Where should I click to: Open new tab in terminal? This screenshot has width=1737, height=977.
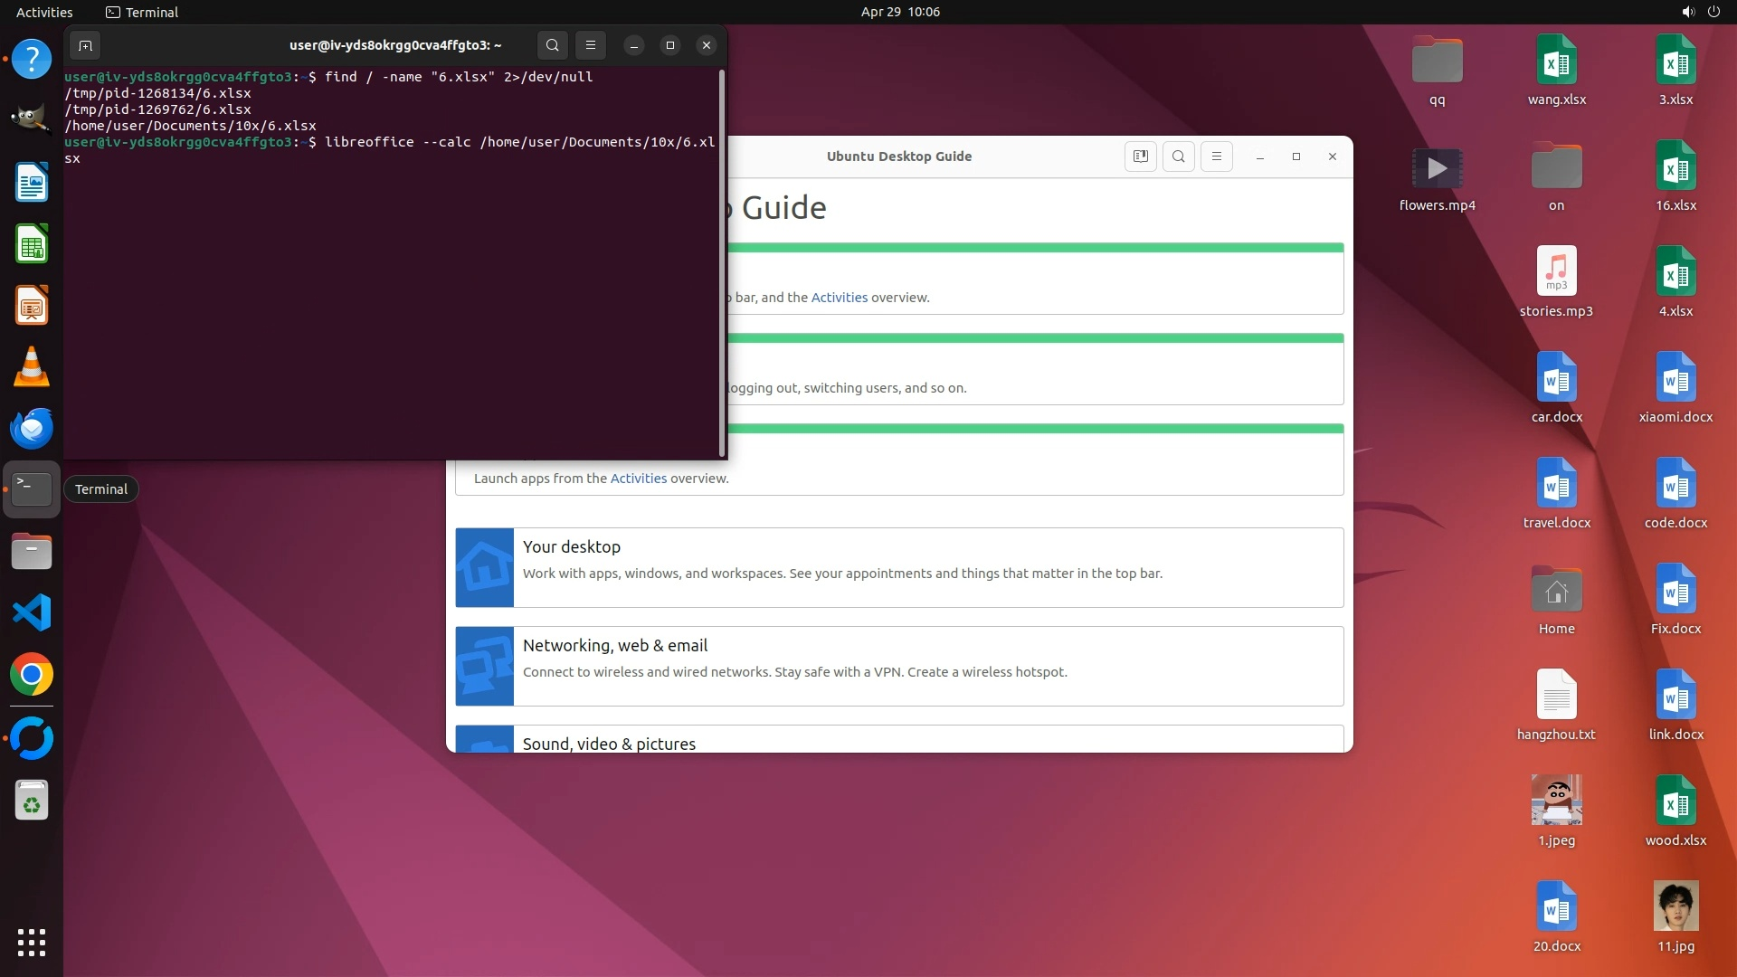85,45
